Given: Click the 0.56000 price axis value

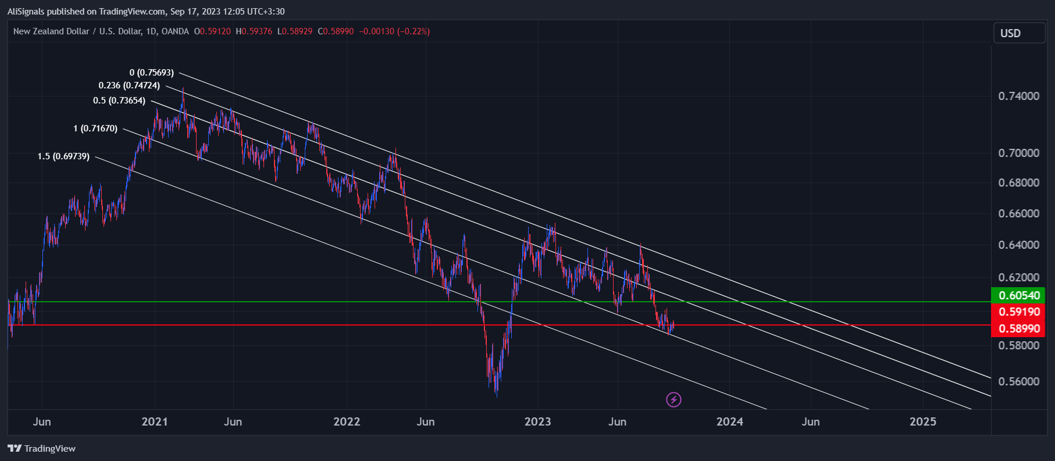Looking at the screenshot, I should (1019, 381).
